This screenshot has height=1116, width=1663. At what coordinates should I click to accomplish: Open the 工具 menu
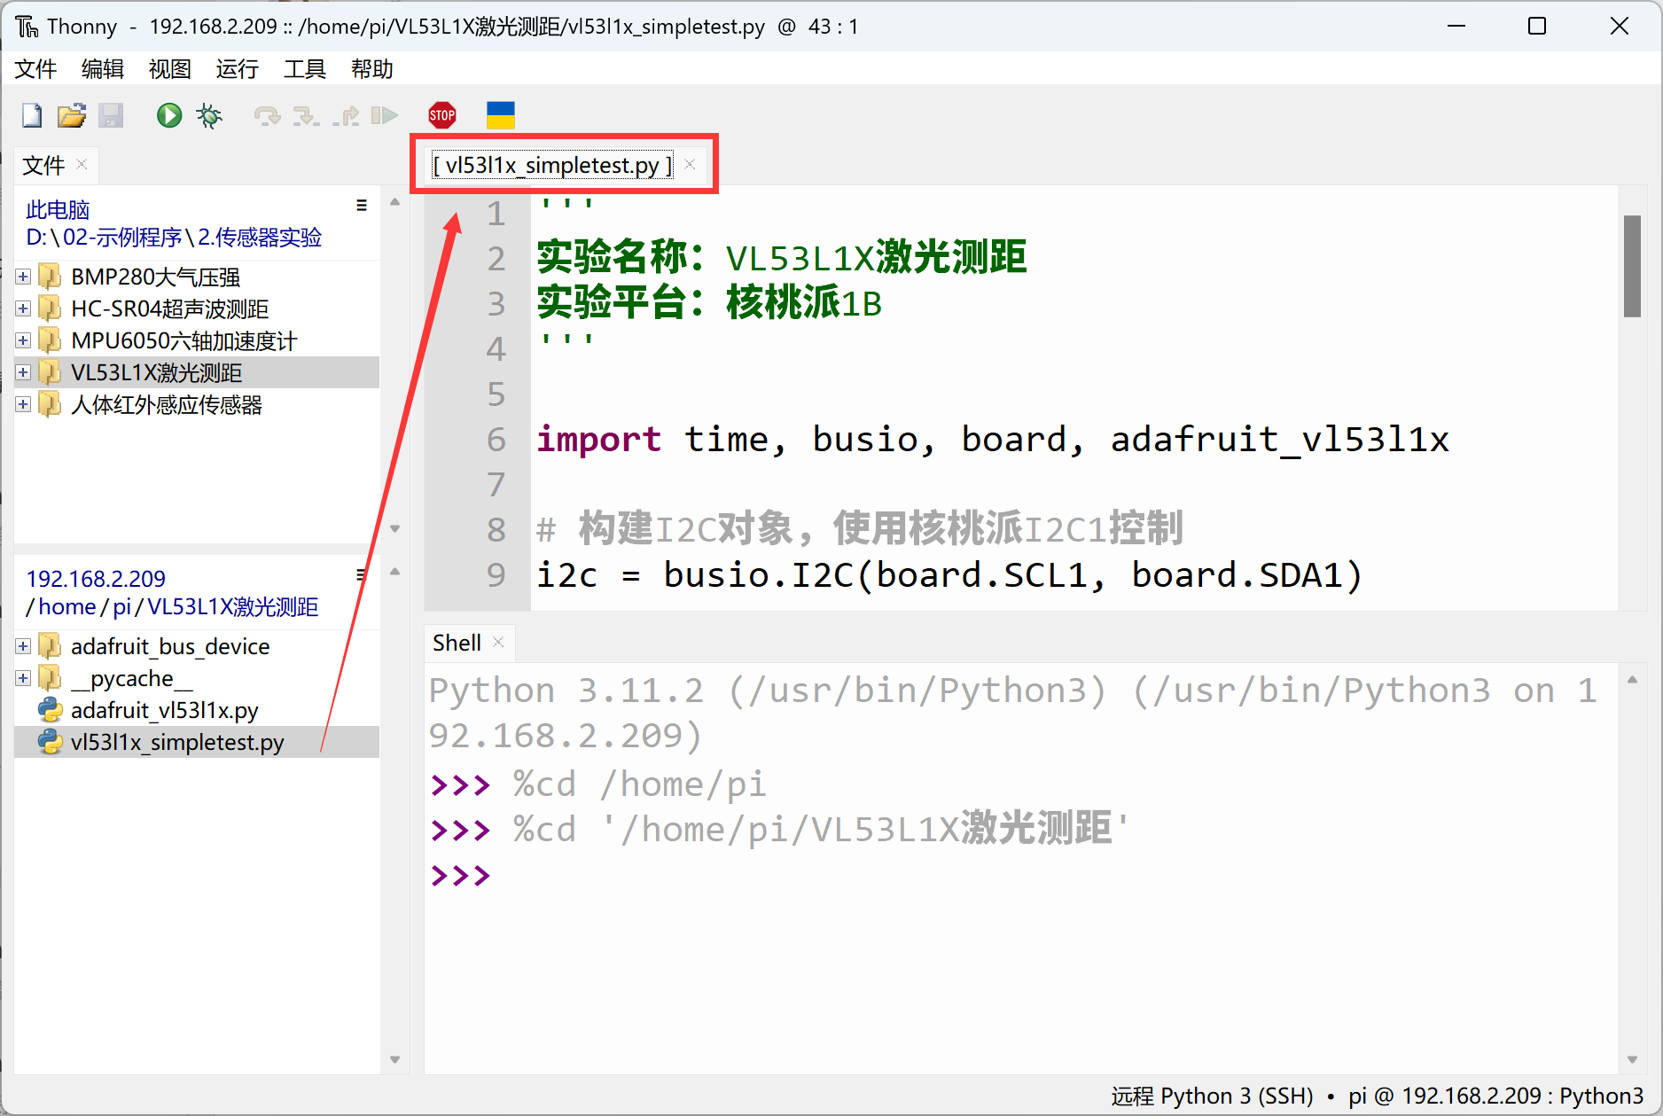pyautogui.click(x=305, y=69)
